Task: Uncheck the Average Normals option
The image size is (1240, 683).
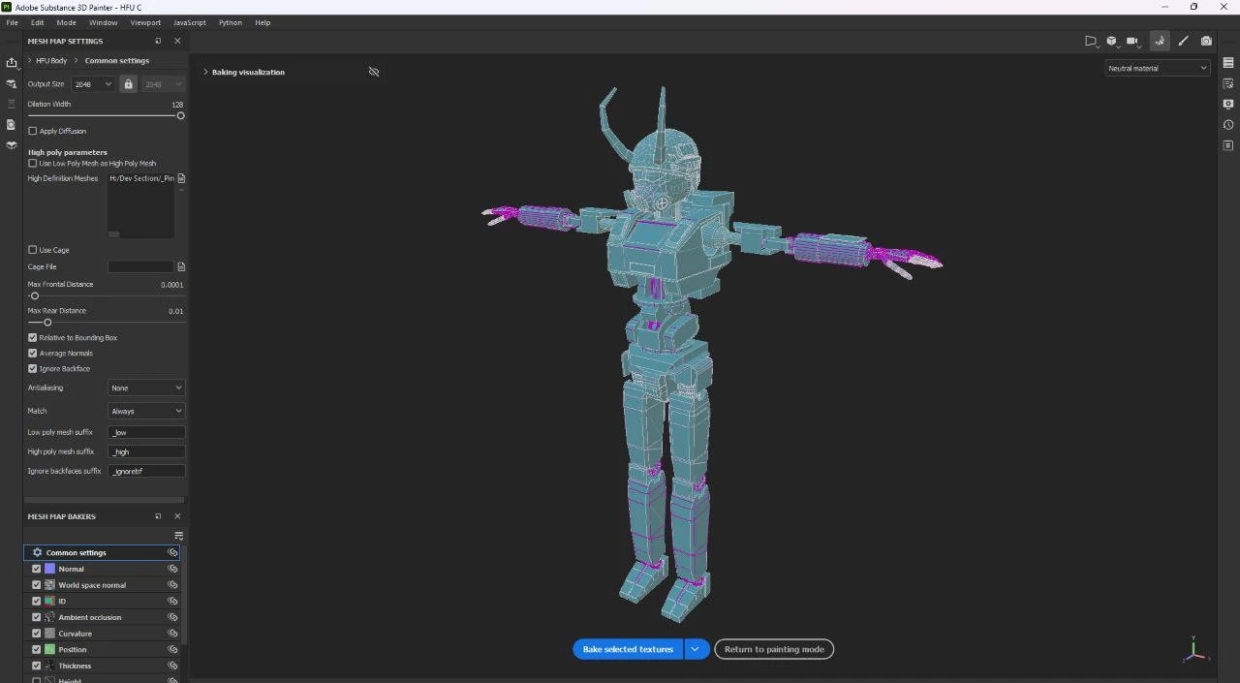Action: (x=33, y=353)
